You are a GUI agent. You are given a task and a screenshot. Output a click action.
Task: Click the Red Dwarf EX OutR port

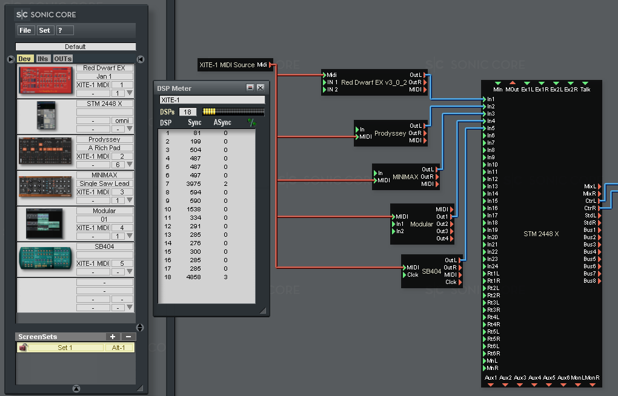click(x=425, y=82)
